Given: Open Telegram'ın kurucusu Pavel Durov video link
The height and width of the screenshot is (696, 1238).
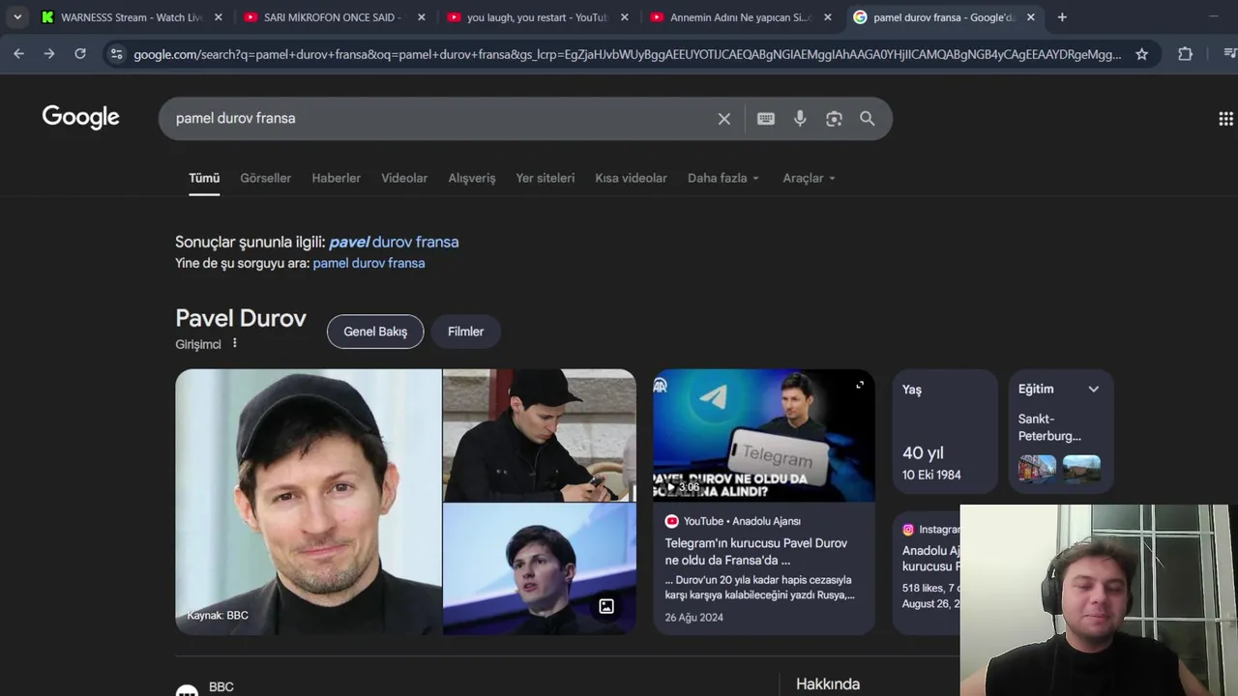Looking at the screenshot, I should click(755, 551).
